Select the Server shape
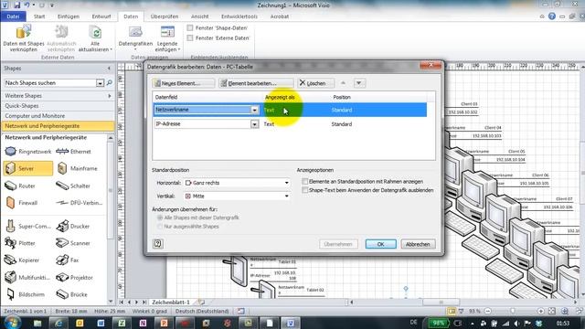This screenshot has height=329, width=585. [x=28, y=168]
